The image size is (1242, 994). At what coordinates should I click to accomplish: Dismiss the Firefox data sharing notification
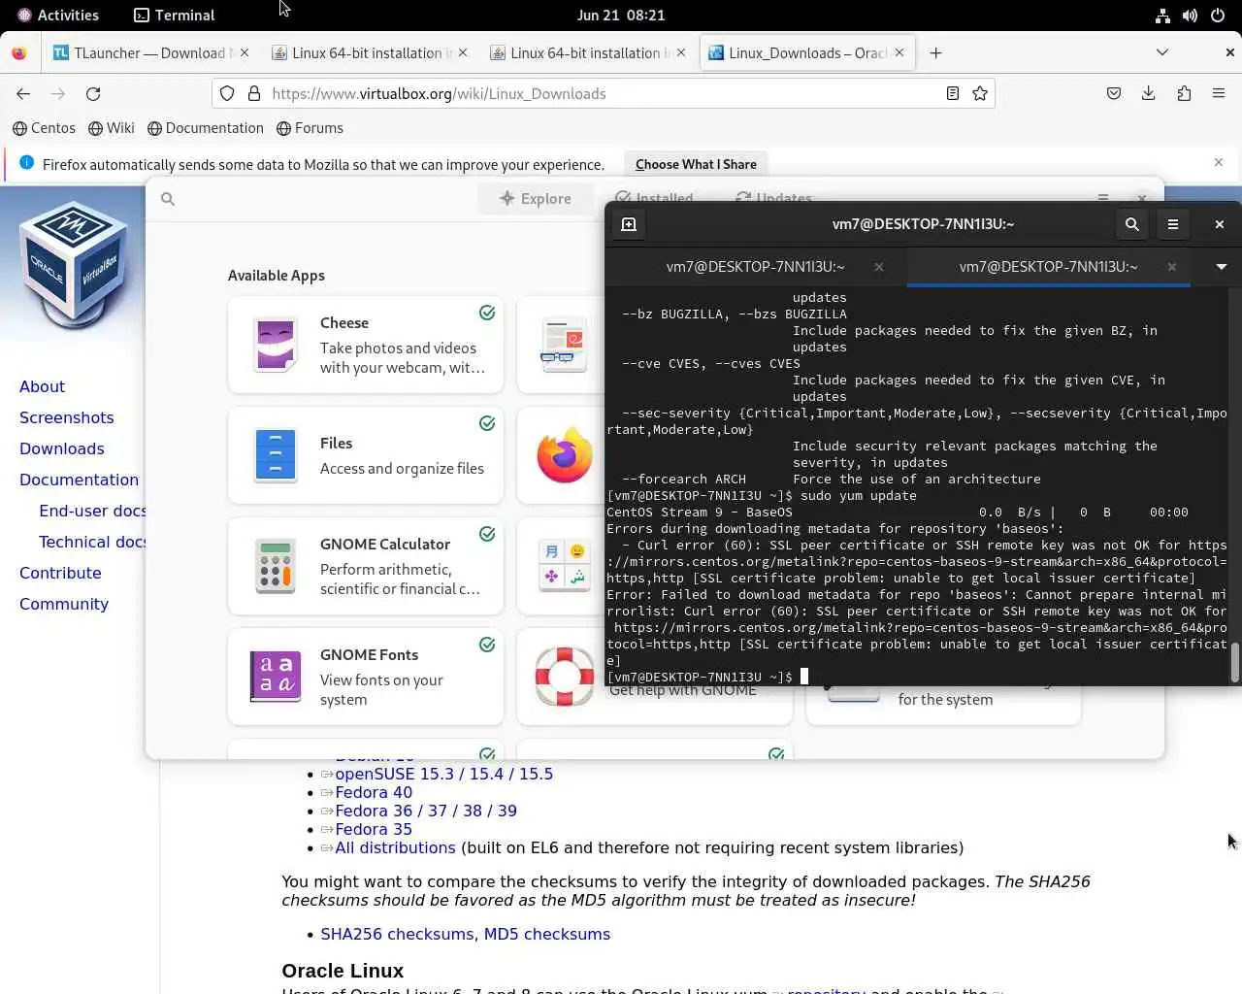point(1219,162)
